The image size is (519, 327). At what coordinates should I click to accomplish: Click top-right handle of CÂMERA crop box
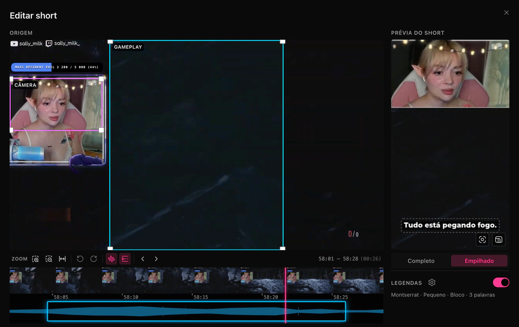(101, 79)
